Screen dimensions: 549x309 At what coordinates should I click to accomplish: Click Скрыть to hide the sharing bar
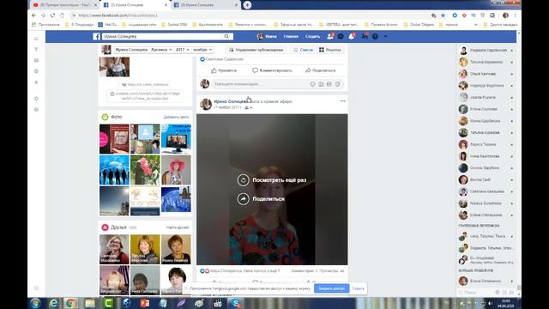[359, 288]
